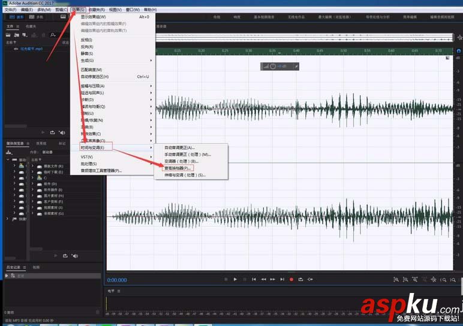The width and height of the screenshot is (463, 326).
Task: Expand the VST(V) submenu
Action: pyautogui.click(x=113, y=157)
